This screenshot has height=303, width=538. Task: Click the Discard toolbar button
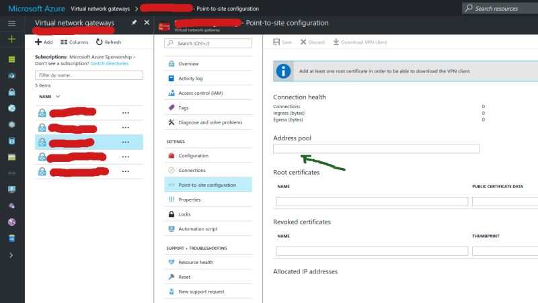tap(312, 42)
